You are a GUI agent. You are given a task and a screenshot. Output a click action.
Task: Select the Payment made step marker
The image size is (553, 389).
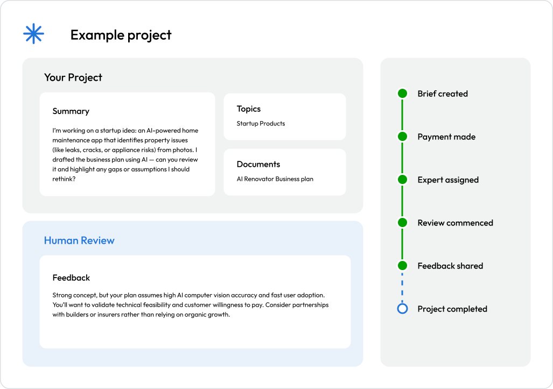(402, 137)
